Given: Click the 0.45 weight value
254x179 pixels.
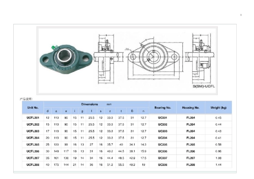Looking at the screenshot, I should (218, 118).
